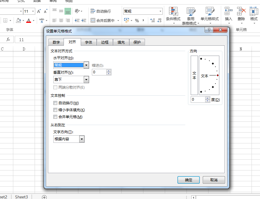Increase 度(D) degrees spinner
The height and width of the screenshot is (199, 260).
coord(207,98)
